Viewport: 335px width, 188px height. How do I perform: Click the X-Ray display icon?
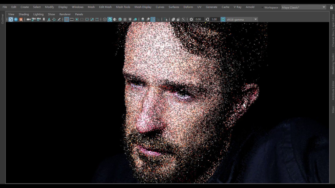[x=173, y=19]
